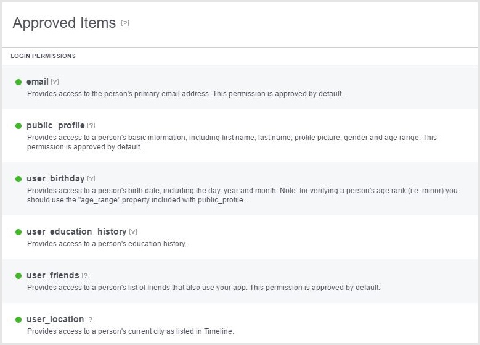Click the user_friends description text
This screenshot has width=480, height=345.
pyautogui.click(x=203, y=288)
